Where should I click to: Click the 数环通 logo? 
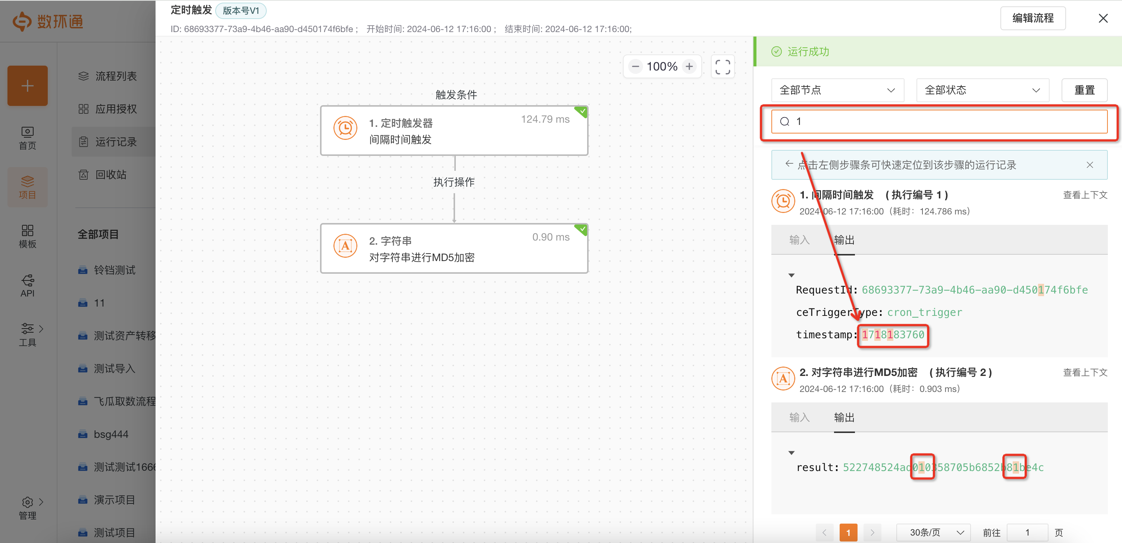pyautogui.click(x=48, y=21)
